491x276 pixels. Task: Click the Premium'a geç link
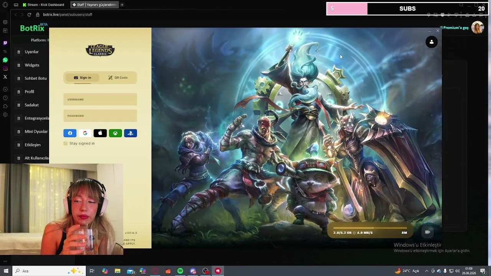click(x=456, y=28)
